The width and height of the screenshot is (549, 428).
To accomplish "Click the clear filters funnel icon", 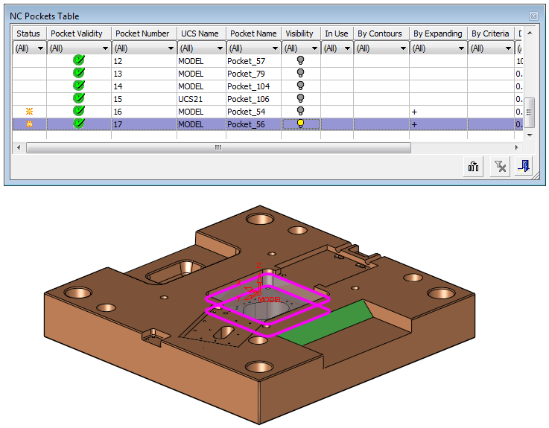I will pos(501,167).
